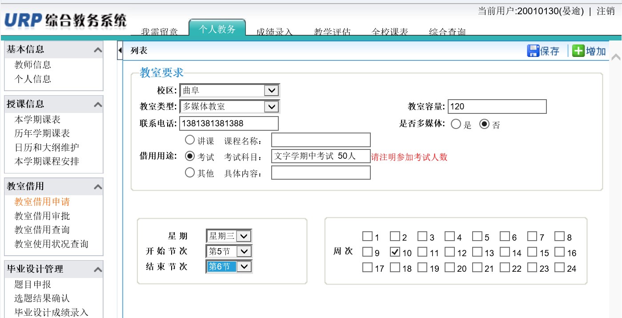Open the 综合查询 tab

(x=447, y=32)
